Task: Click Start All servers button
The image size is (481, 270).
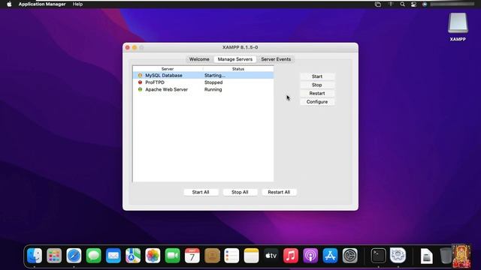Action: tap(201, 192)
